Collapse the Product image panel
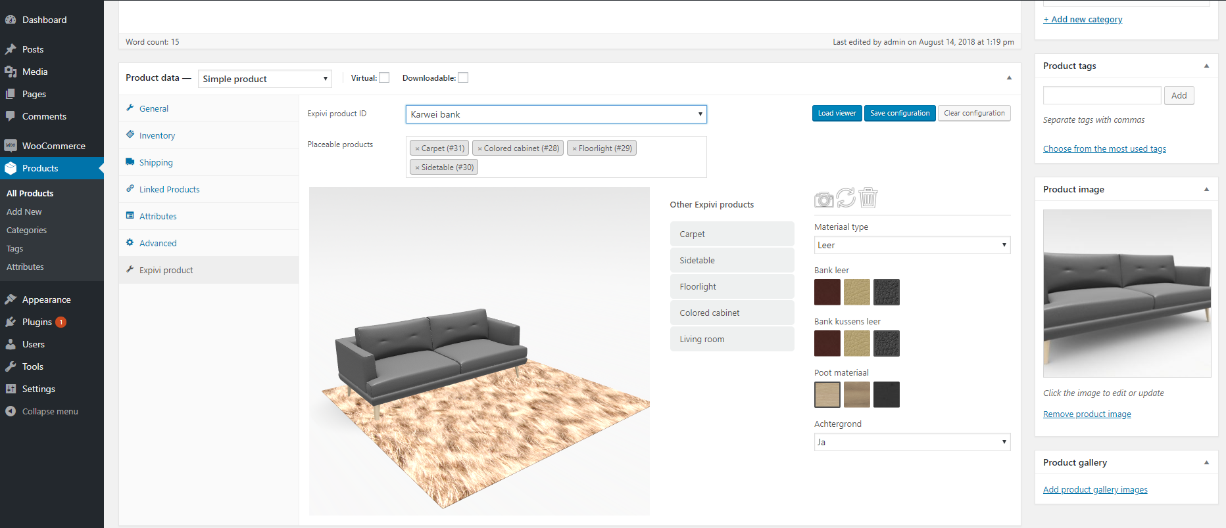Screen dimensions: 1226x528 [x=1206, y=189]
